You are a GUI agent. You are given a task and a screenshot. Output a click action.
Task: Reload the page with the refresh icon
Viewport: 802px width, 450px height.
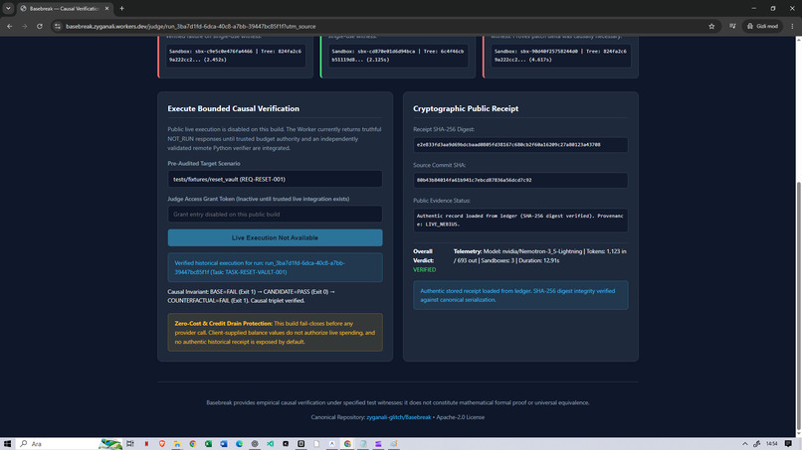click(40, 26)
